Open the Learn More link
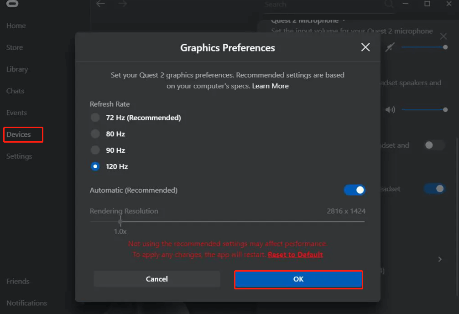This screenshot has height=314, width=459. click(270, 86)
